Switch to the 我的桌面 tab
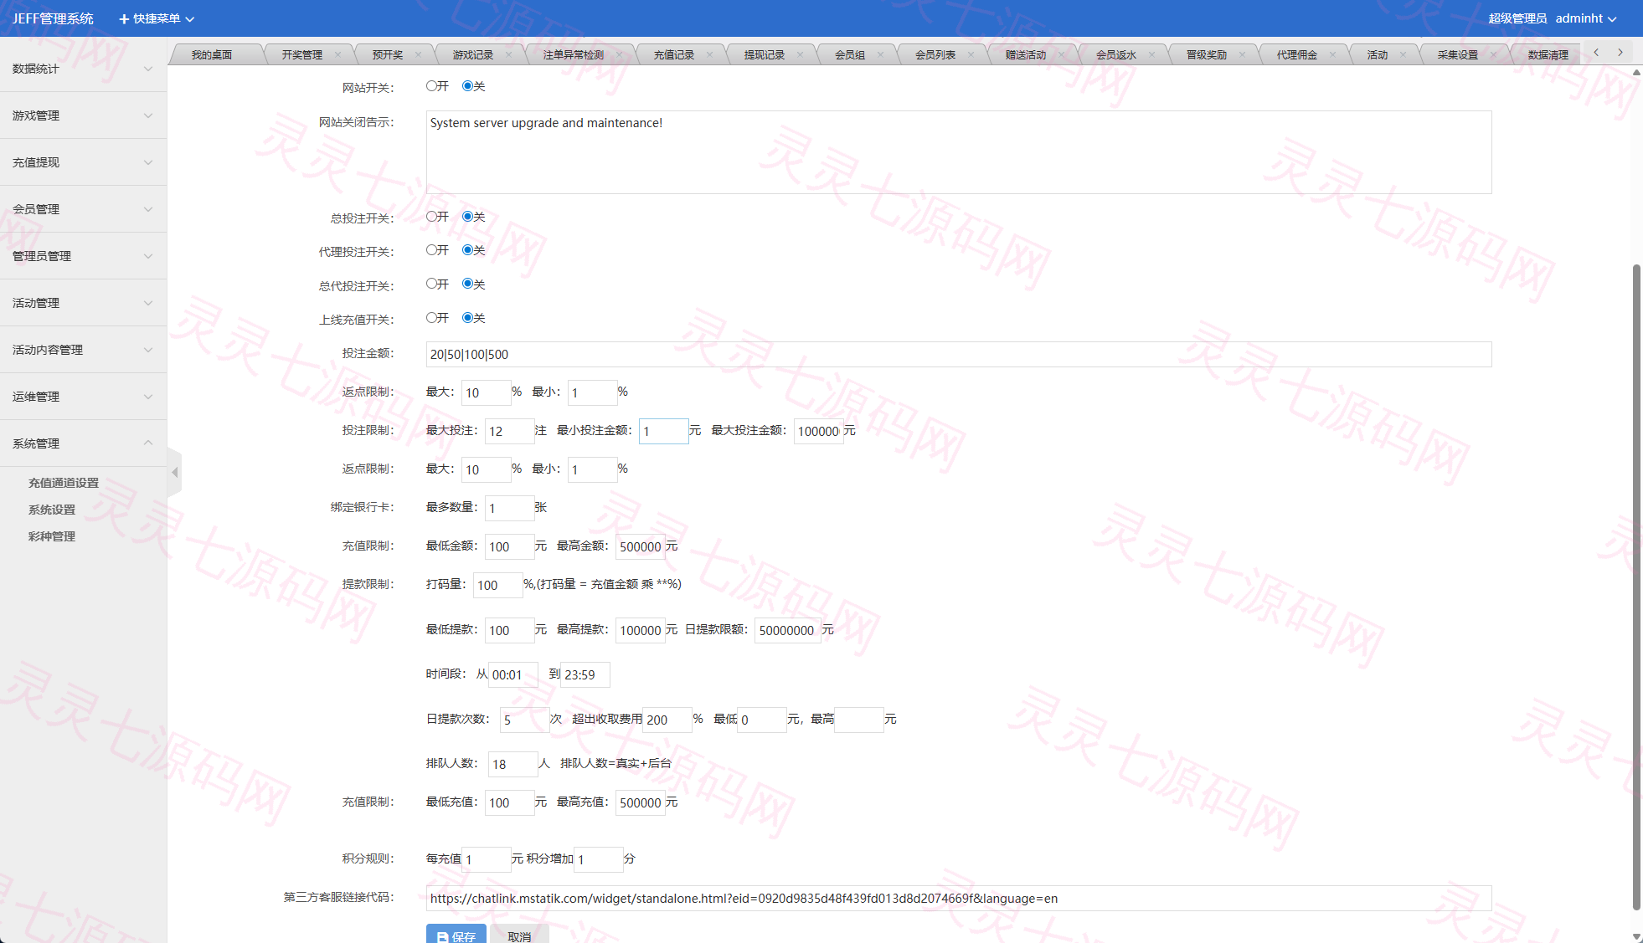 tap(212, 55)
